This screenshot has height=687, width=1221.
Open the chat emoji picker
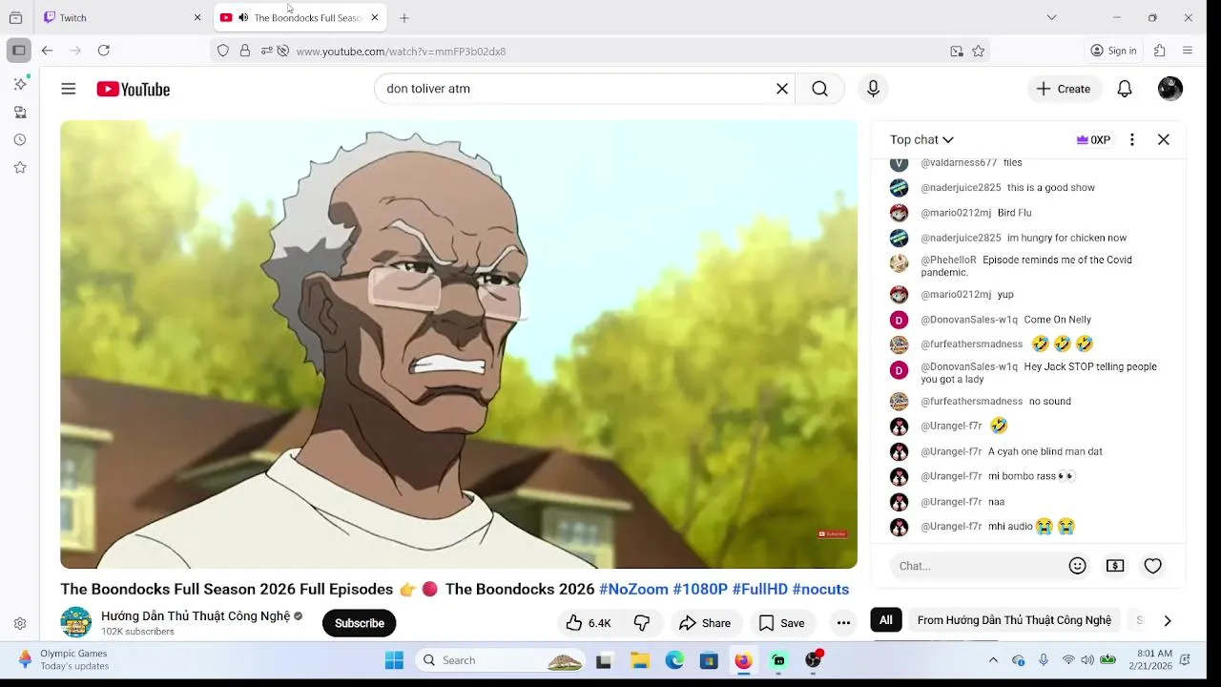click(1078, 566)
